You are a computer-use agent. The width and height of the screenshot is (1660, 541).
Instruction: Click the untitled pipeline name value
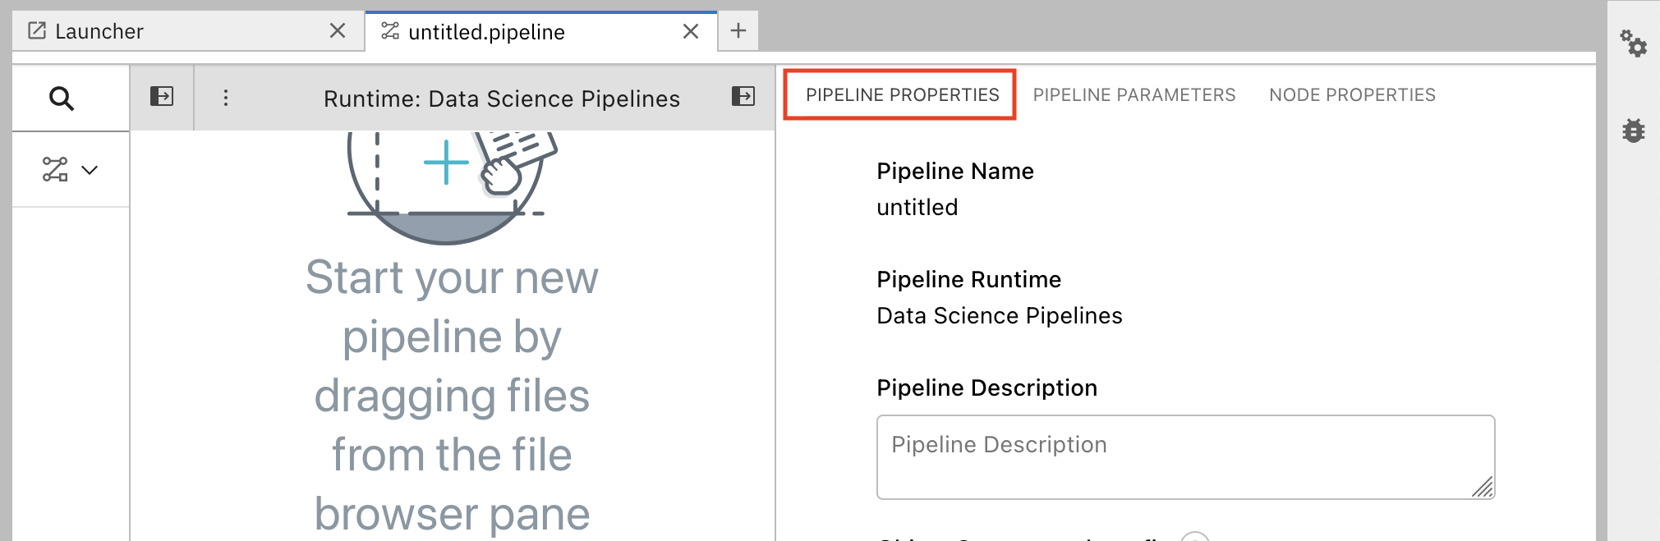point(917,208)
